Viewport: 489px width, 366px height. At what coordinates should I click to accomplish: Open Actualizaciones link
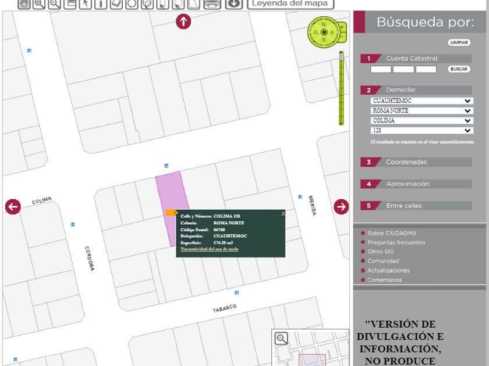pyautogui.click(x=388, y=271)
